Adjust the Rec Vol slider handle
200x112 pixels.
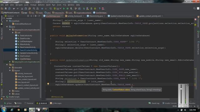coord(181,89)
